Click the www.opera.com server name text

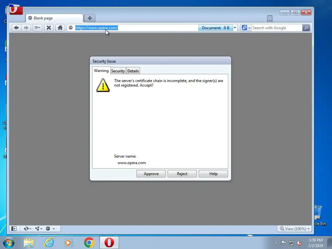pos(132,163)
